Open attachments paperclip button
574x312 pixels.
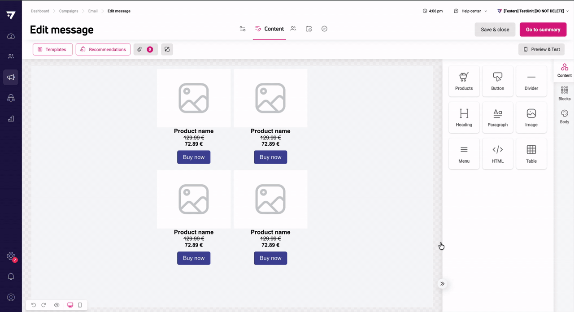tap(145, 49)
